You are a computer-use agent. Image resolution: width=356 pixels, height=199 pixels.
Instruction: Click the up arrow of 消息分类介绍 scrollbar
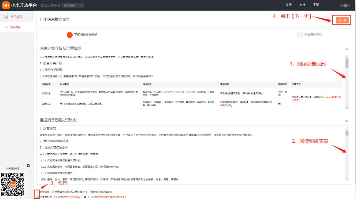coord(347,57)
